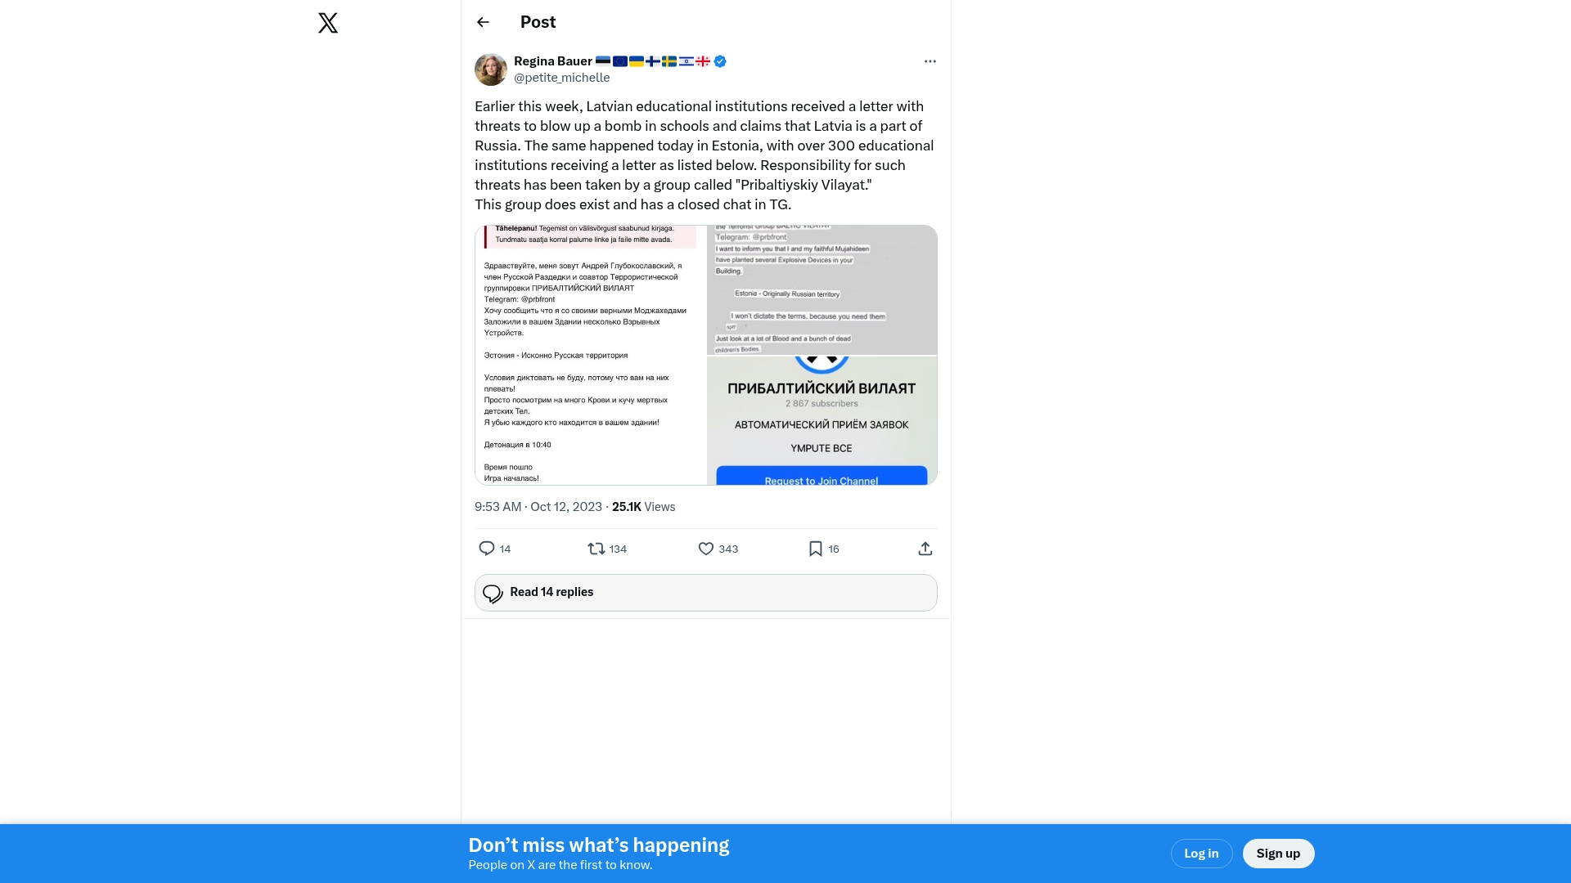The width and height of the screenshot is (1571, 883).
Task: Click the Sign up button
Action: click(x=1278, y=854)
